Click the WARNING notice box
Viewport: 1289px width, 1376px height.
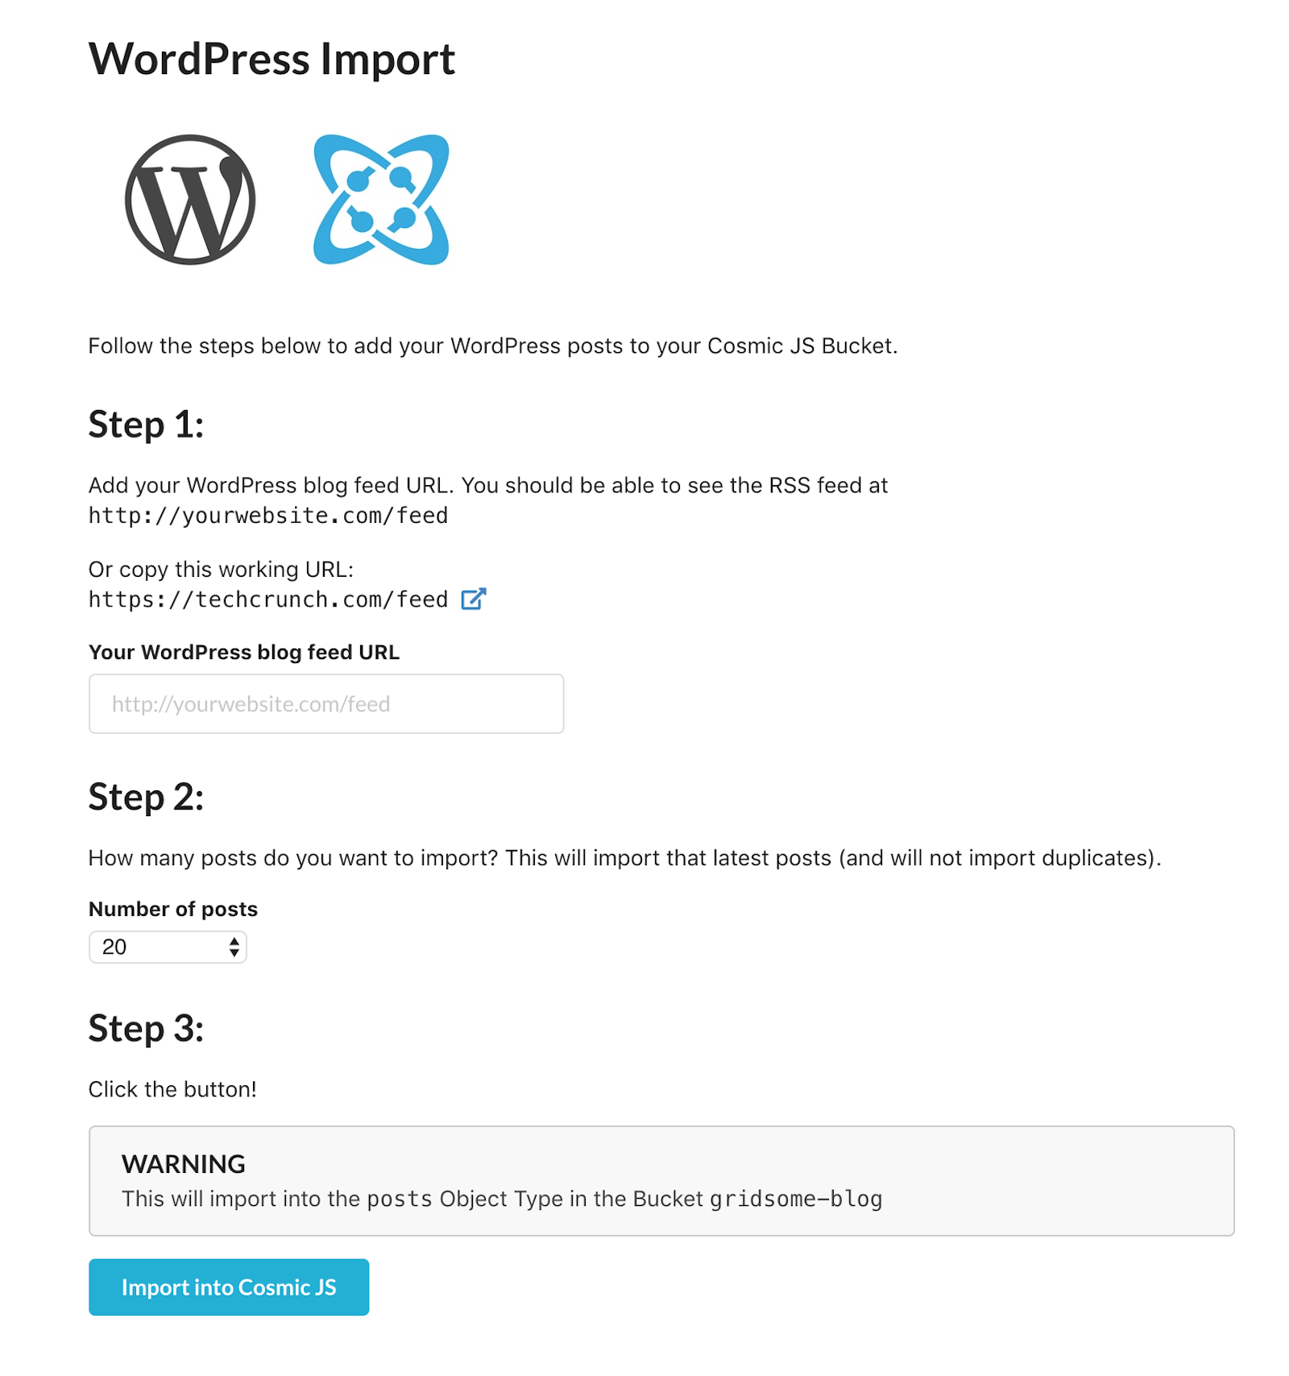661,1181
